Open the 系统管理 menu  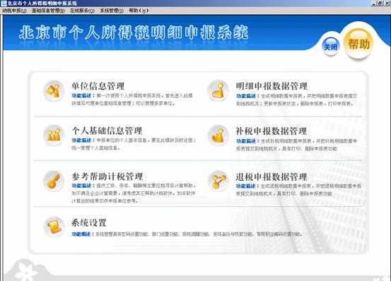[x=112, y=11]
